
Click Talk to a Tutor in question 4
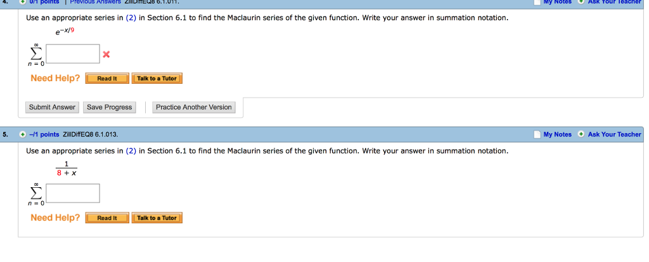pos(157,79)
